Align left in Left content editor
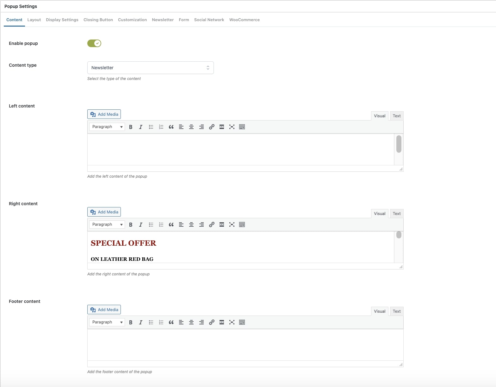 [181, 127]
